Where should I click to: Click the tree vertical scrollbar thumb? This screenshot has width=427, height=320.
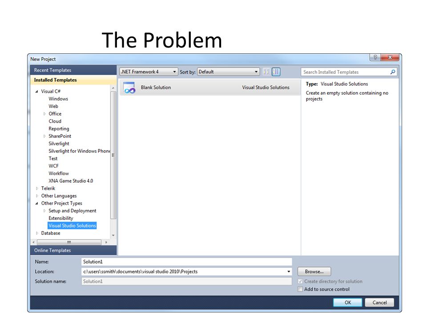tap(113, 155)
